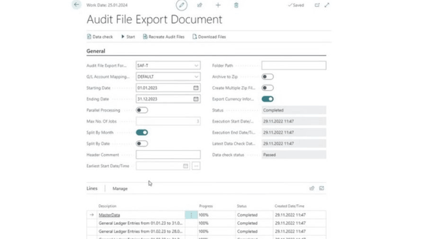Select General Ledger Entries from 01.01.23 row
Image resolution: width=424 pixels, height=239 pixels.
140,223
